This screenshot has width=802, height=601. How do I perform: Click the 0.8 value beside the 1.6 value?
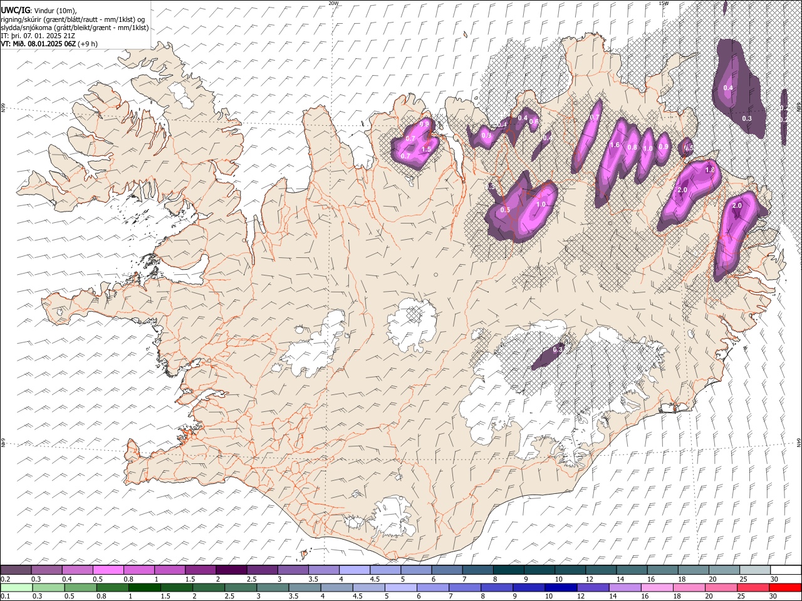coord(632,148)
